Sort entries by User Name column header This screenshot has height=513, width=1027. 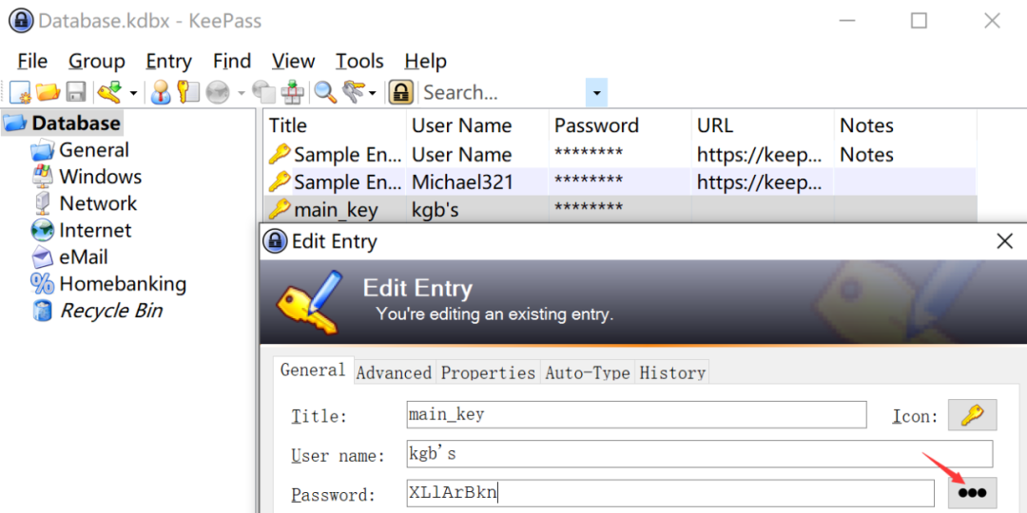477,125
